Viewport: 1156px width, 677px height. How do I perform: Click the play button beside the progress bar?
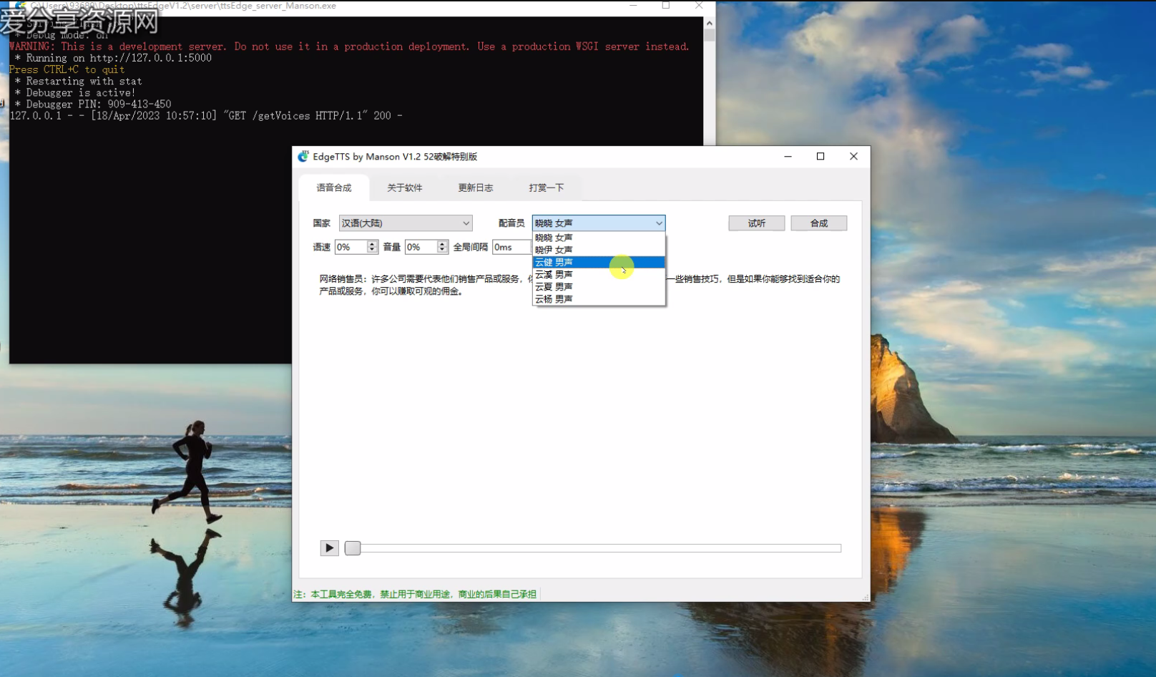pyautogui.click(x=329, y=548)
